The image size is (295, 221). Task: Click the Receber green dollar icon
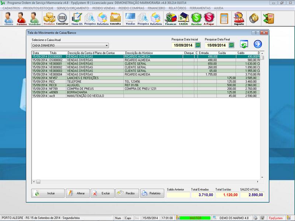tap(197, 18)
